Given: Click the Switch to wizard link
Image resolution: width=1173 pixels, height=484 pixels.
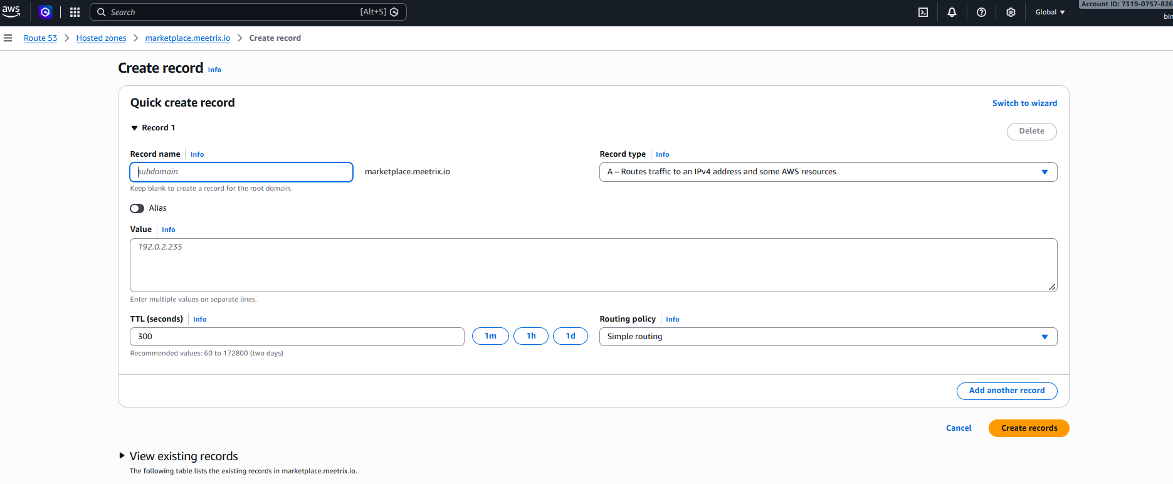Looking at the screenshot, I should pyautogui.click(x=1024, y=103).
